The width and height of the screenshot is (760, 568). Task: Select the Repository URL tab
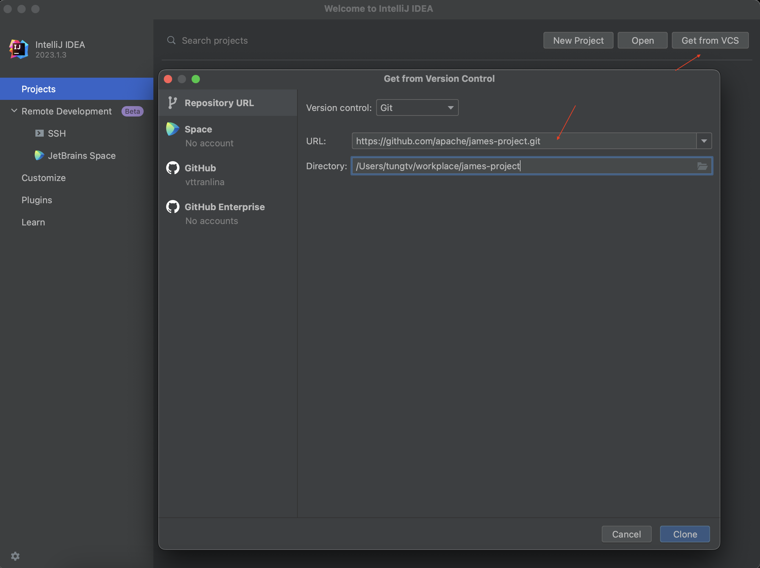click(x=219, y=103)
